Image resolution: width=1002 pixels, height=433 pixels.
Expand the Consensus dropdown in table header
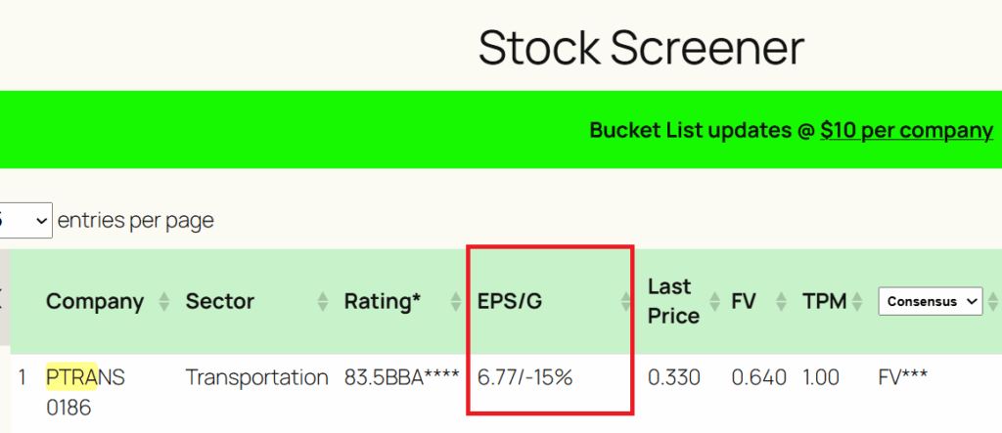pyautogui.click(x=930, y=302)
